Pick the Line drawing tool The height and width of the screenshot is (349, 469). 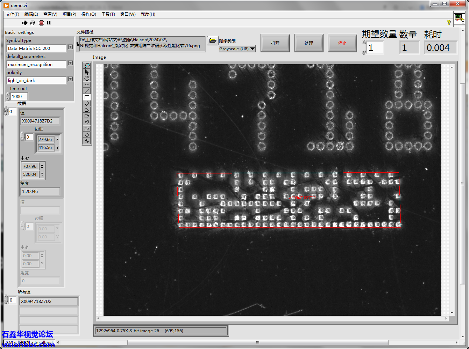87,91
